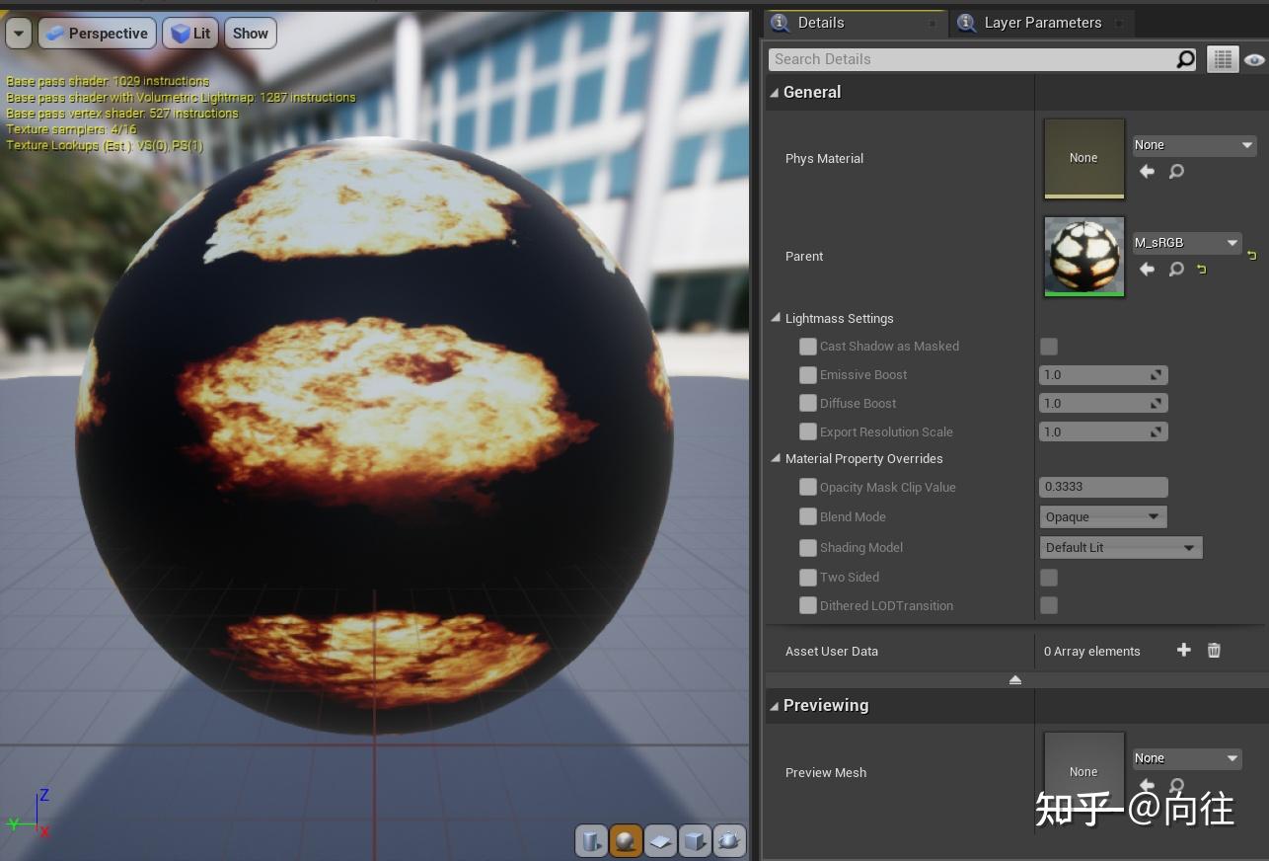This screenshot has width=1269, height=861.
Task: Click the Layer Parameters tab info icon
Action: pos(967,22)
